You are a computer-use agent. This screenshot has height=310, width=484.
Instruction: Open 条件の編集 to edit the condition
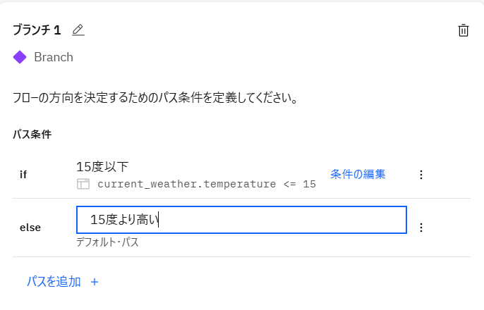click(358, 174)
